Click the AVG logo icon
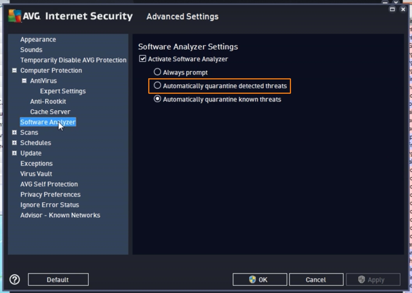The width and height of the screenshot is (412, 293). click(15, 16)
